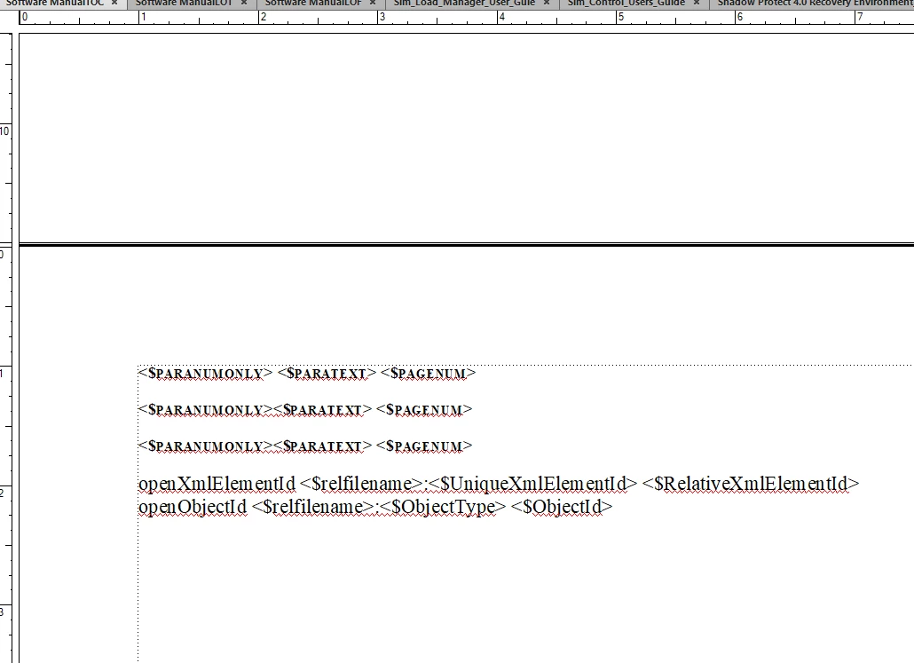Click <$relfilename> in the openXmlElementId line
The width and height of the screenshot is (914, 663).
tap(361, 484)
